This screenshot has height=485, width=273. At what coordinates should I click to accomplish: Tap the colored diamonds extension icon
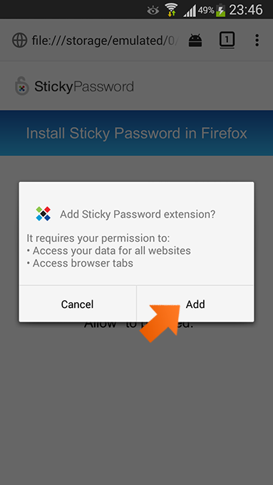pos(43,214)
